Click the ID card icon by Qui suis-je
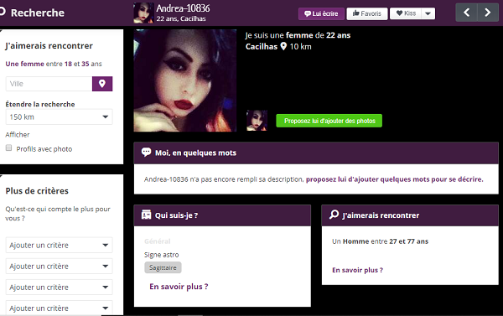503x316 pixels. pos(146,215)
